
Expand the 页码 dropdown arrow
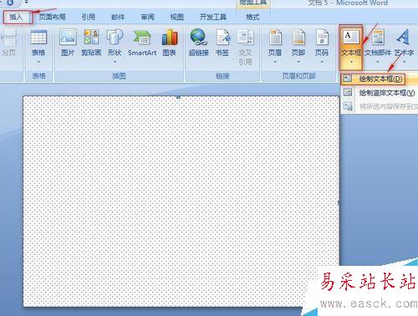[322, 62]
